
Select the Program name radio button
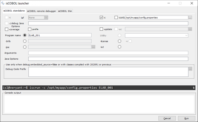click(25, 35)
